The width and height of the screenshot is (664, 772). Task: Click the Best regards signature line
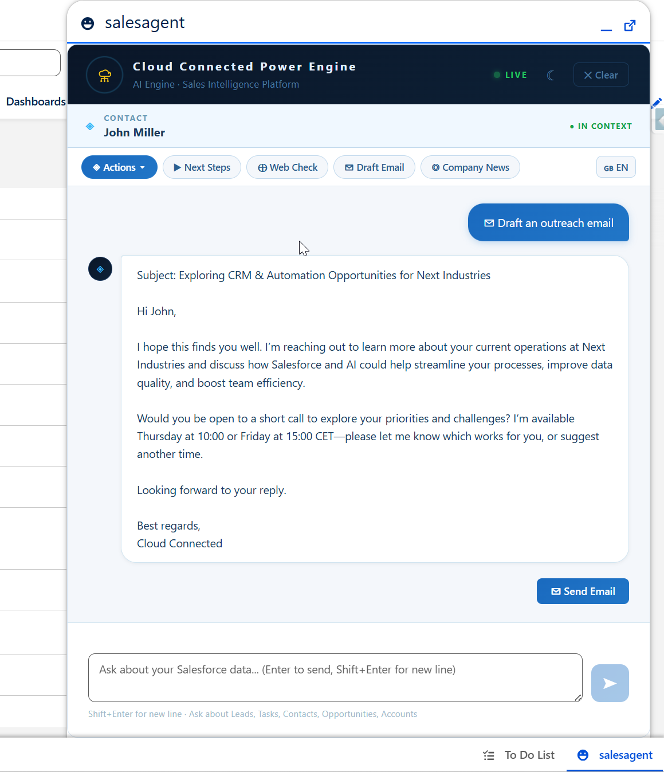pos(168,526)
